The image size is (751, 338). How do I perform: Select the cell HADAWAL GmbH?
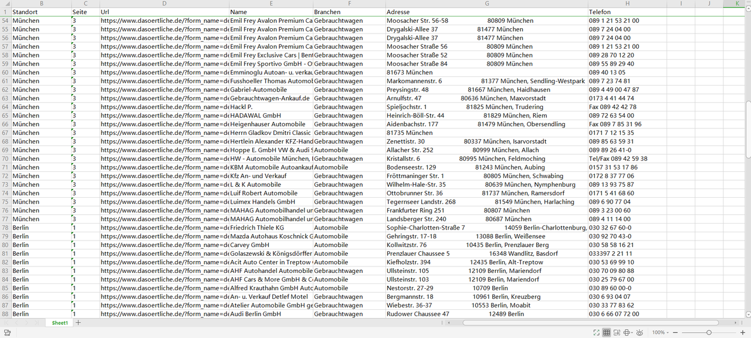[271, 116]
